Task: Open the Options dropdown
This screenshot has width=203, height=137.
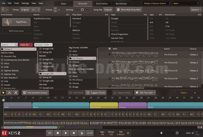Action: (x=196, y=9)
